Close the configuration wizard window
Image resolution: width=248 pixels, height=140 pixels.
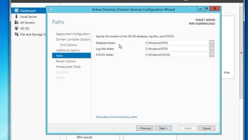[215, 9]
